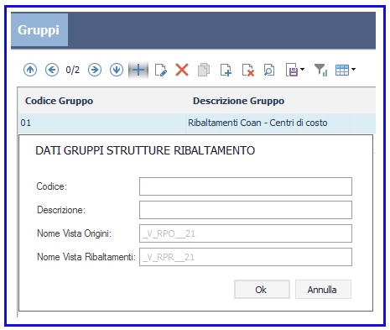Add a new group with the plus icon
This screenshot has width=390, height=330.
[x=138, y=70]
